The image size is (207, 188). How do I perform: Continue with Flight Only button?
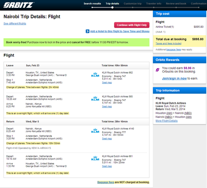point(132,25)
